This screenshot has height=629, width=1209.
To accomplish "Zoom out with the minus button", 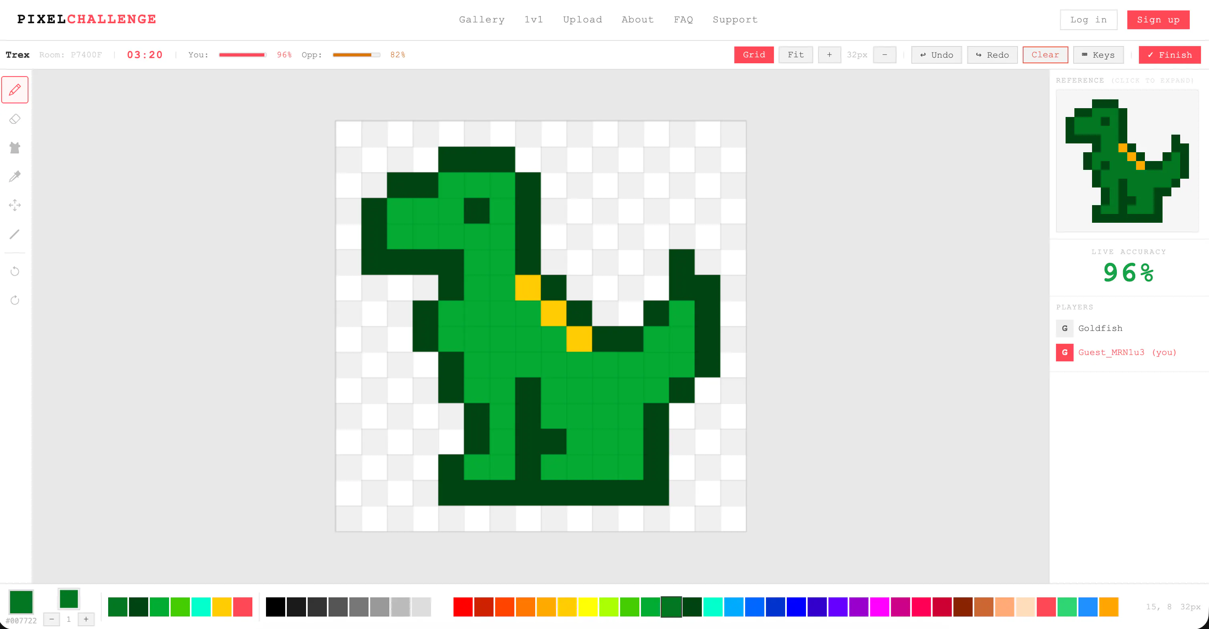I will tap(884, 55).
